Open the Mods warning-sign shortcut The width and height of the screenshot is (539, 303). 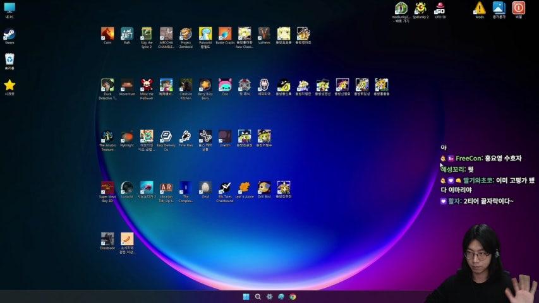tap(479, 9)
